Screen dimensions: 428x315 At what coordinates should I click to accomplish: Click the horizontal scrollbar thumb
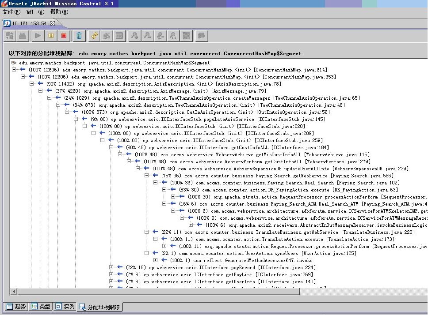(159, 292)
